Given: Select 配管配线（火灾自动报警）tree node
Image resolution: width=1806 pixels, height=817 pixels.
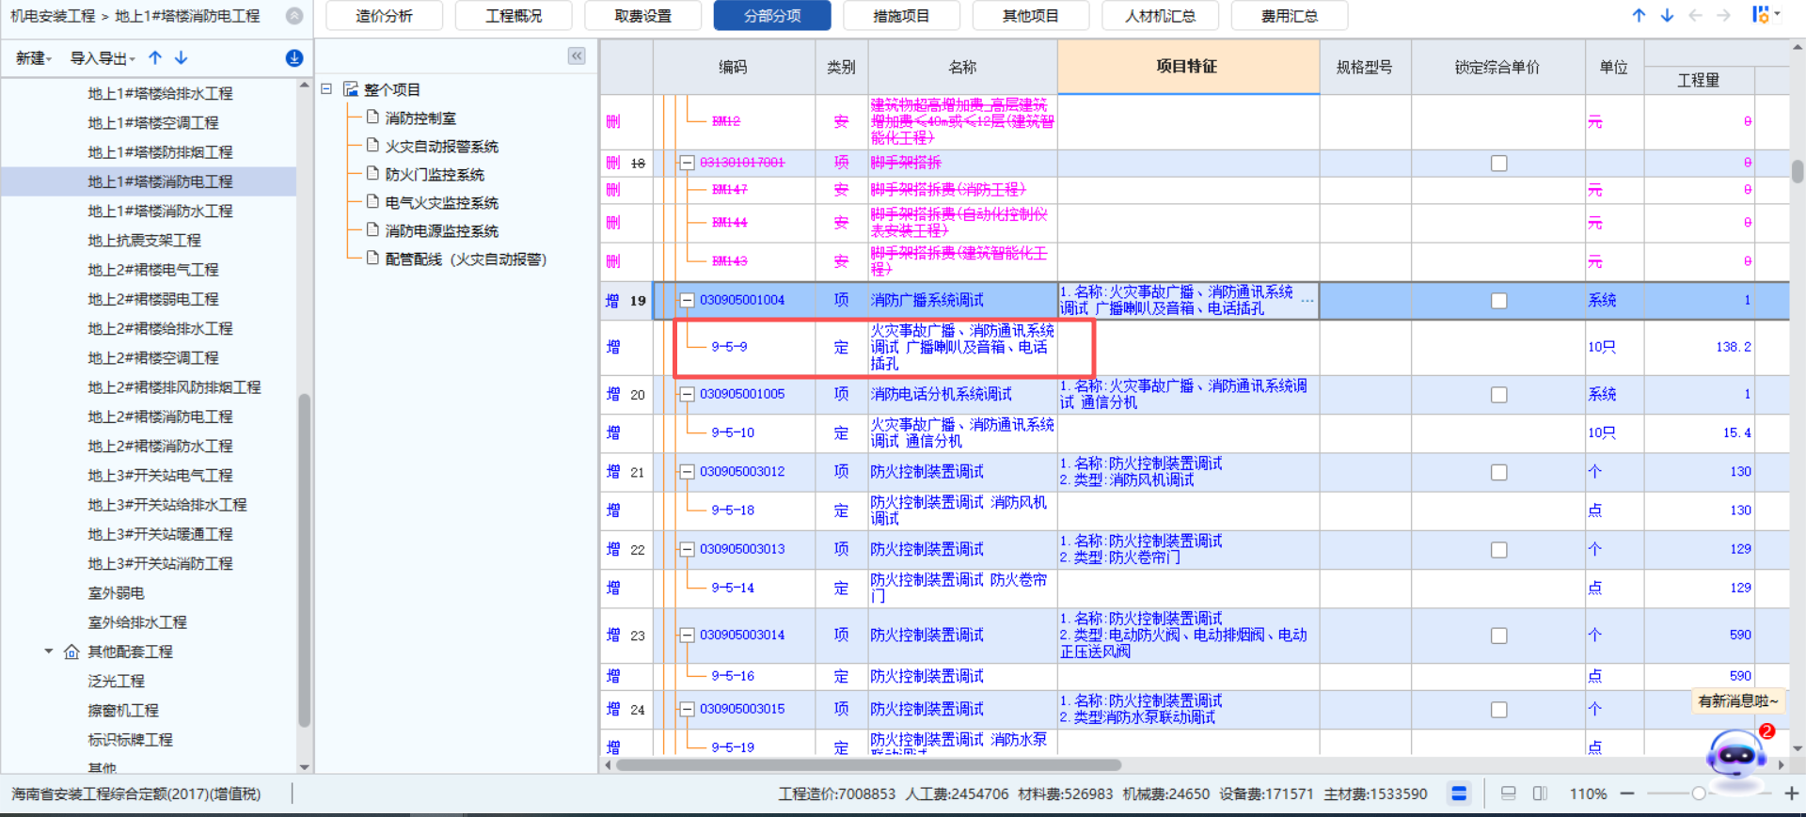Looking at the screenshot, I should (466, 259).
